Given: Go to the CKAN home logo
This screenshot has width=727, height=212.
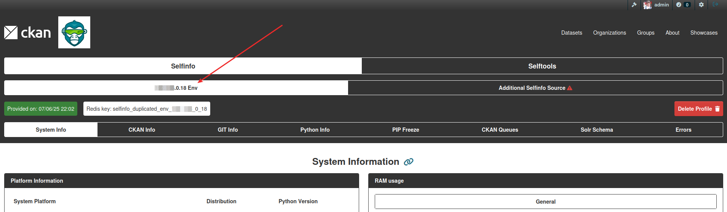Looking at the screenshot, I should click(x=27, y=33).
